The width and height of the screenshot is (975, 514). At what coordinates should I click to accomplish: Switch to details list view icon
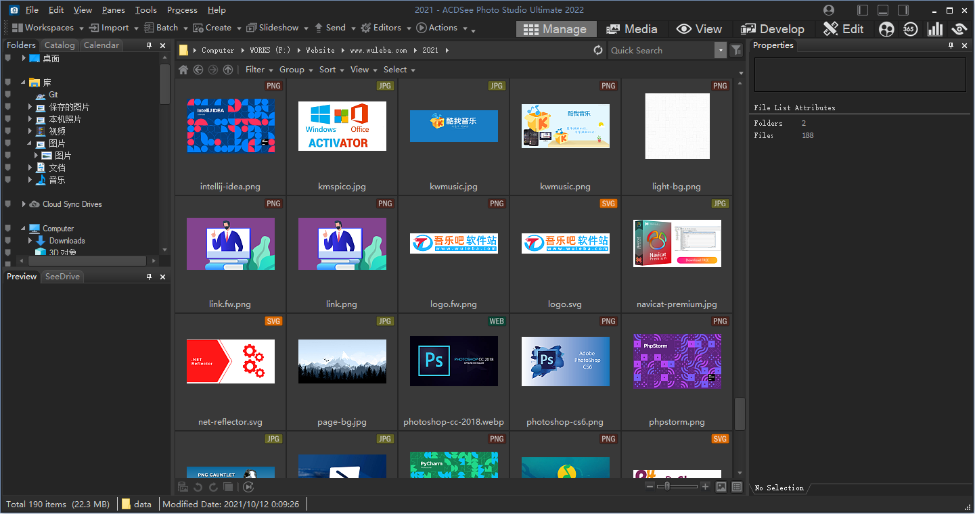[737, 487]
